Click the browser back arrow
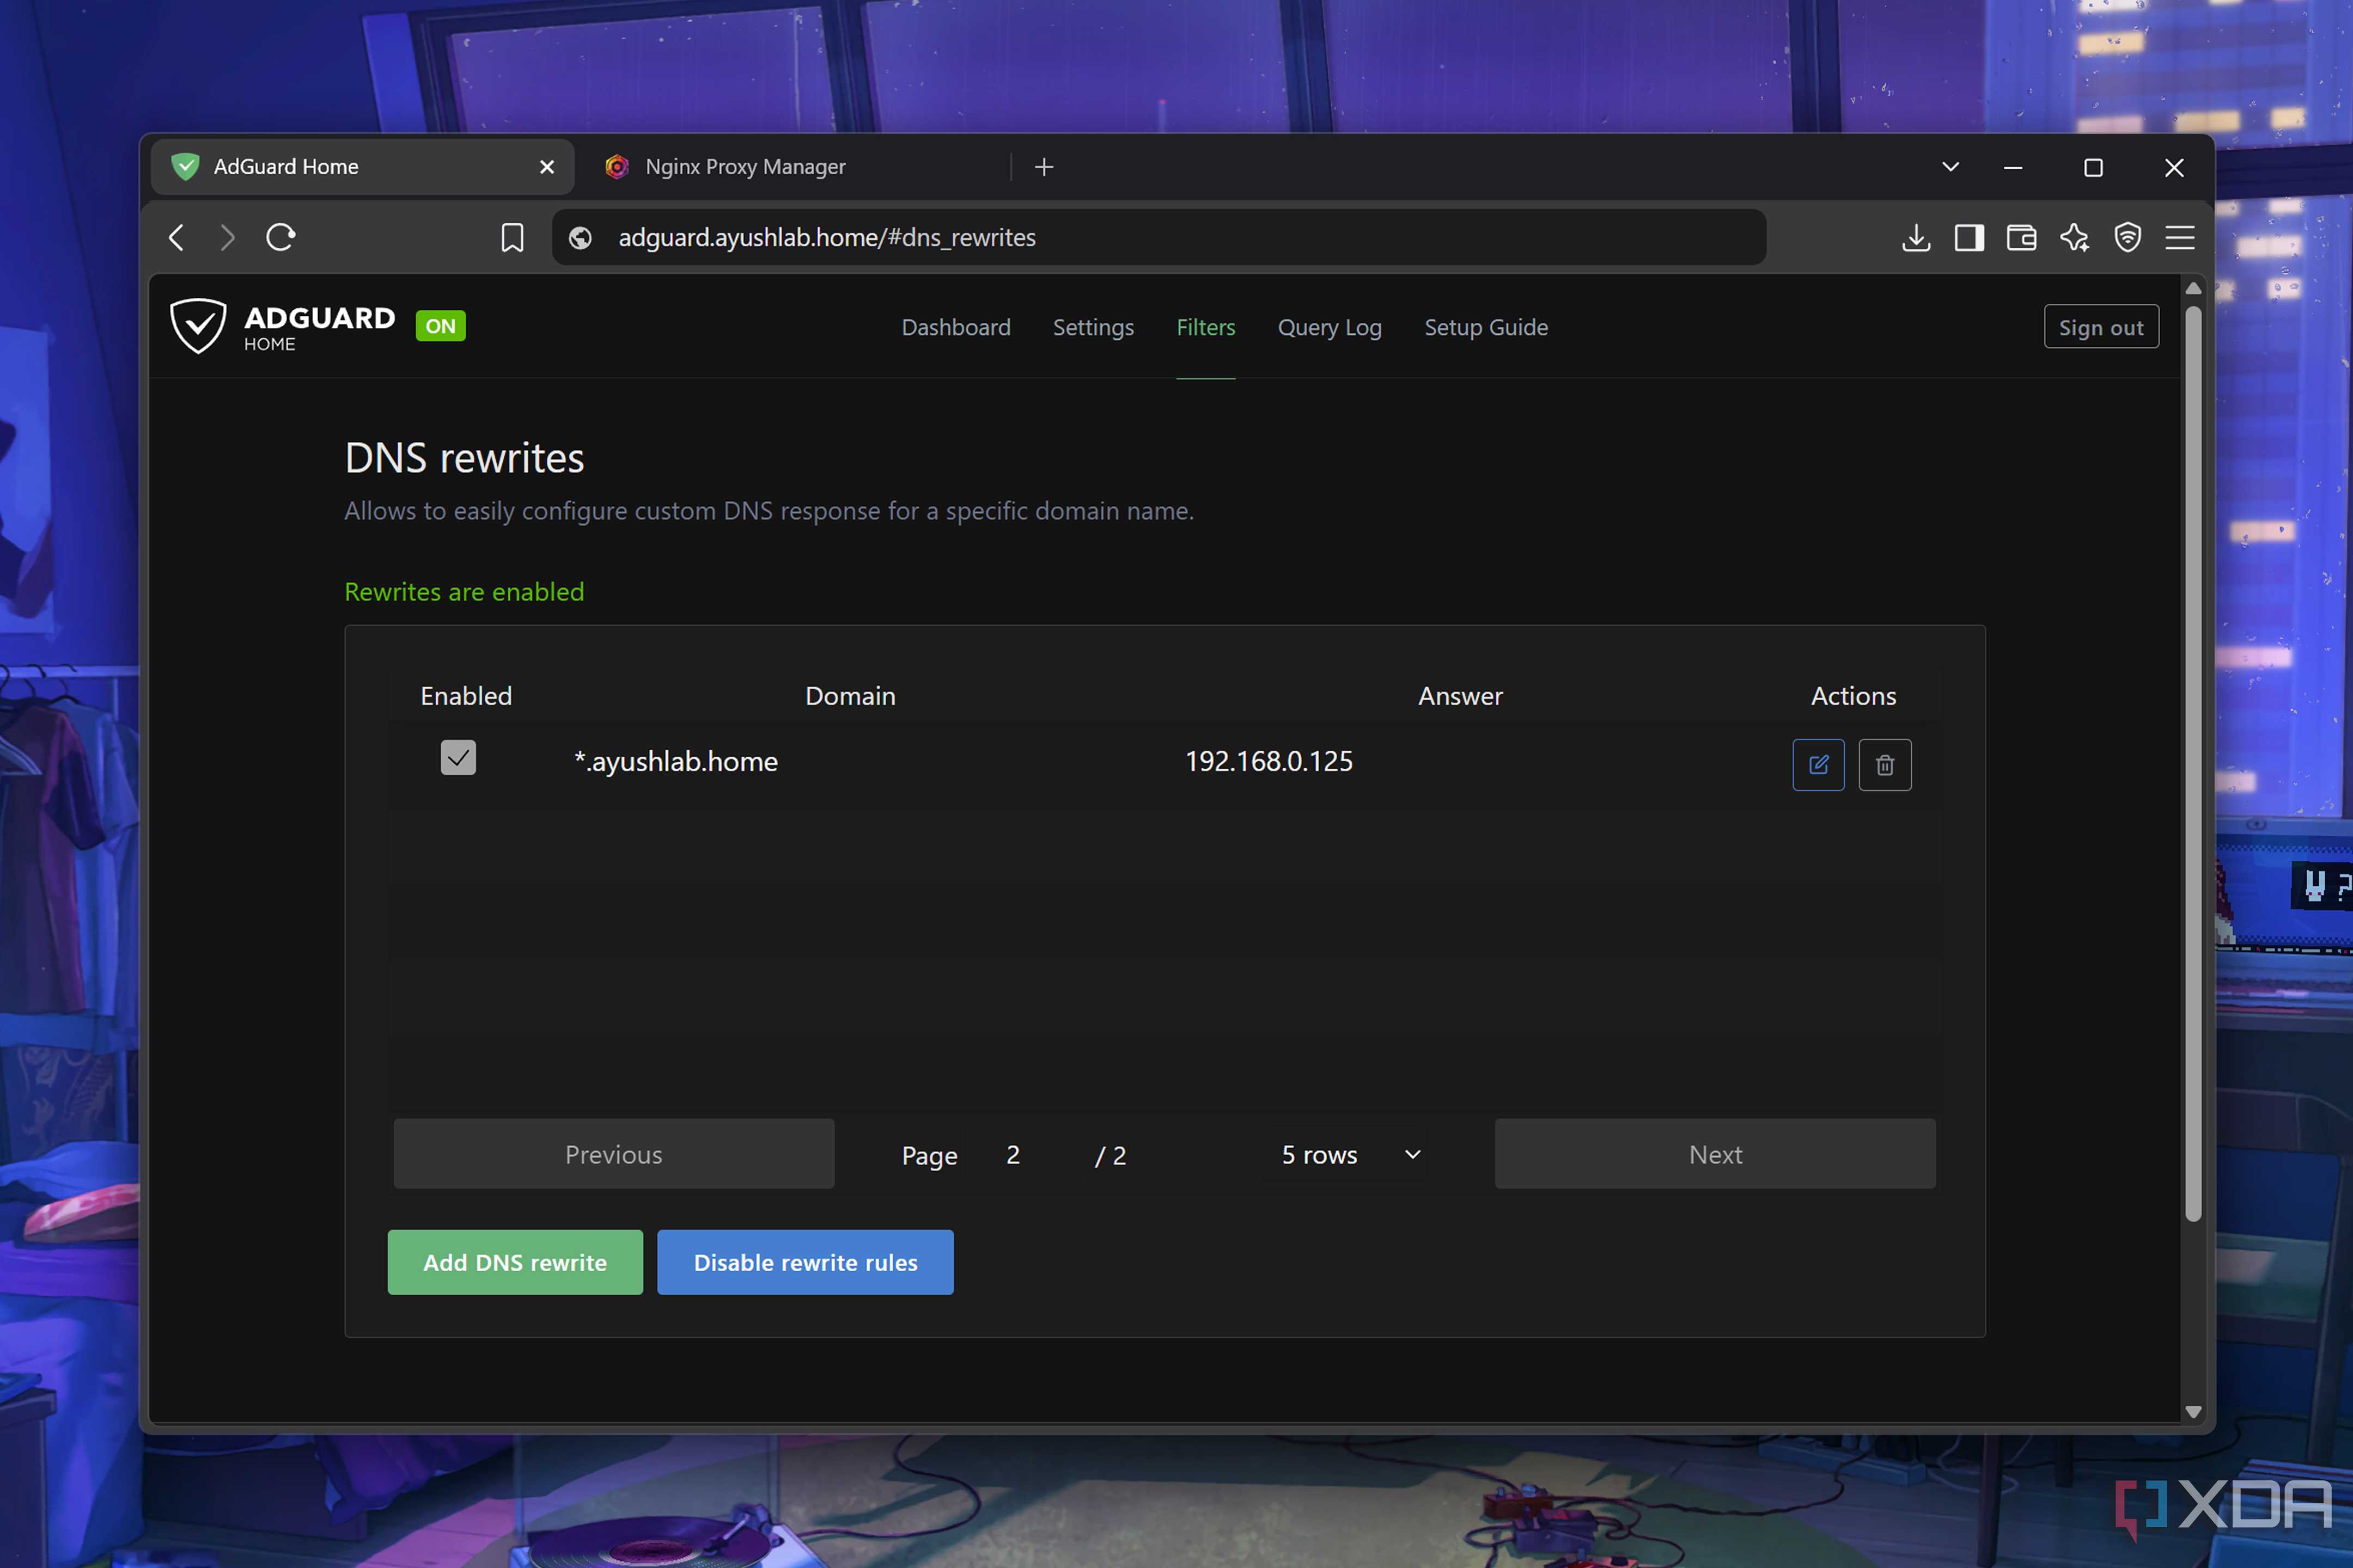The width and height of the screenshot is (2353, 1568). [177, 238]
